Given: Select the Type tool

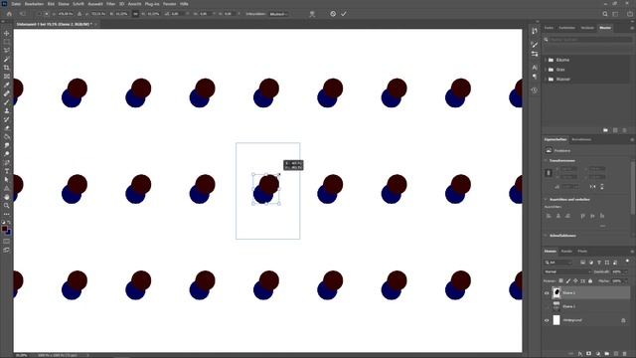Looking at the screenshot, I should pos(7,171).
